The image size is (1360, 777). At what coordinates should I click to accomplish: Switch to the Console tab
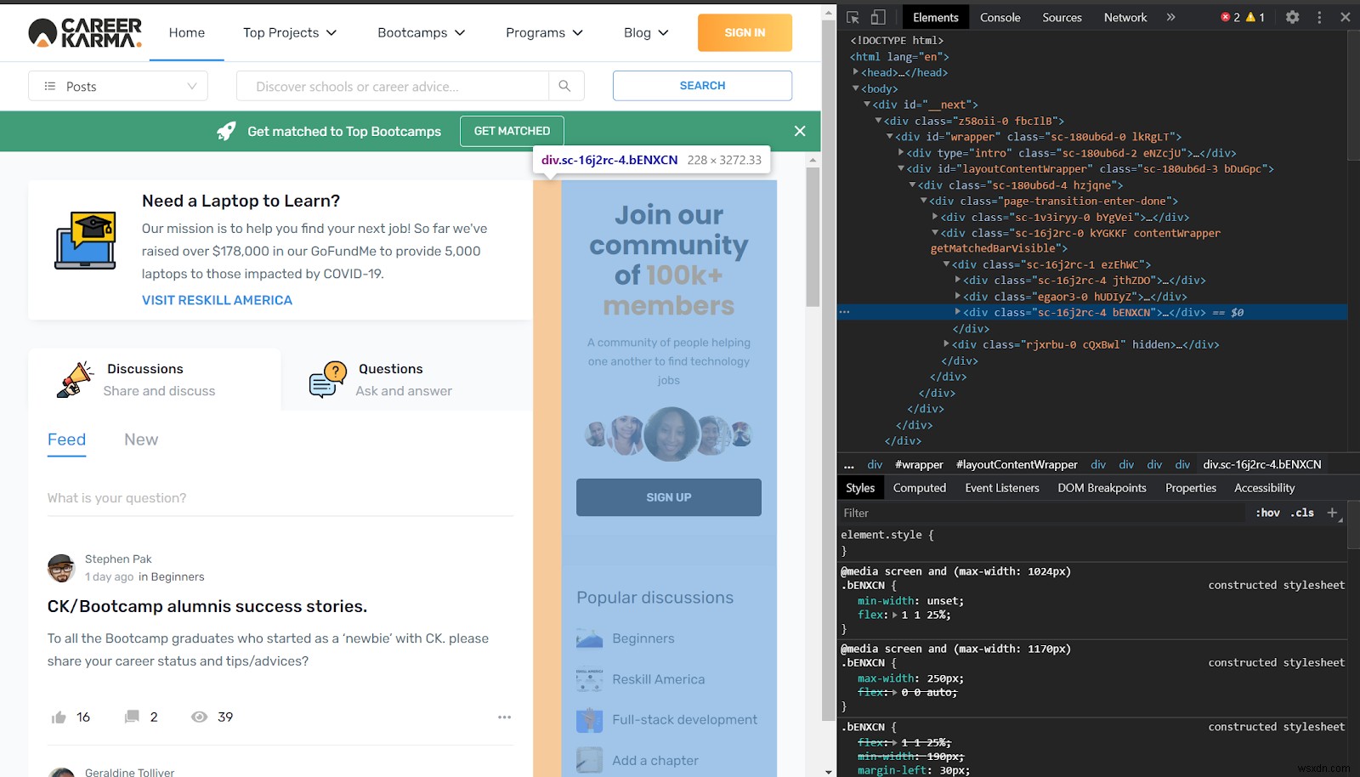(x=1000, y=16)
